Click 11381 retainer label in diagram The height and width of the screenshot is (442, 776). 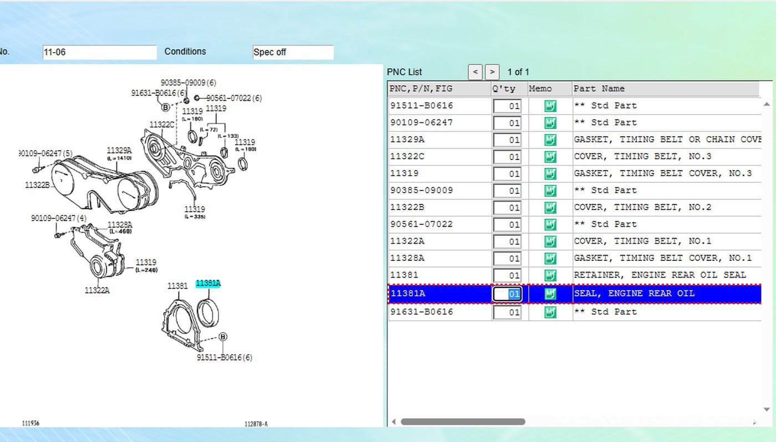pos(177,286)
